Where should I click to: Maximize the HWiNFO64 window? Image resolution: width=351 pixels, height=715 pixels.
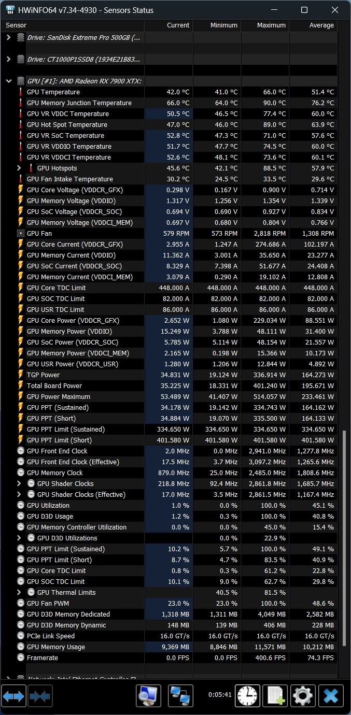[304, 10]
